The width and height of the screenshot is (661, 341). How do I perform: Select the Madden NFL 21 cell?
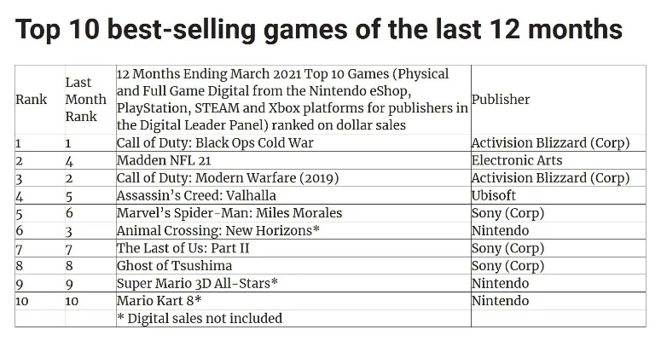coord(164,160)
